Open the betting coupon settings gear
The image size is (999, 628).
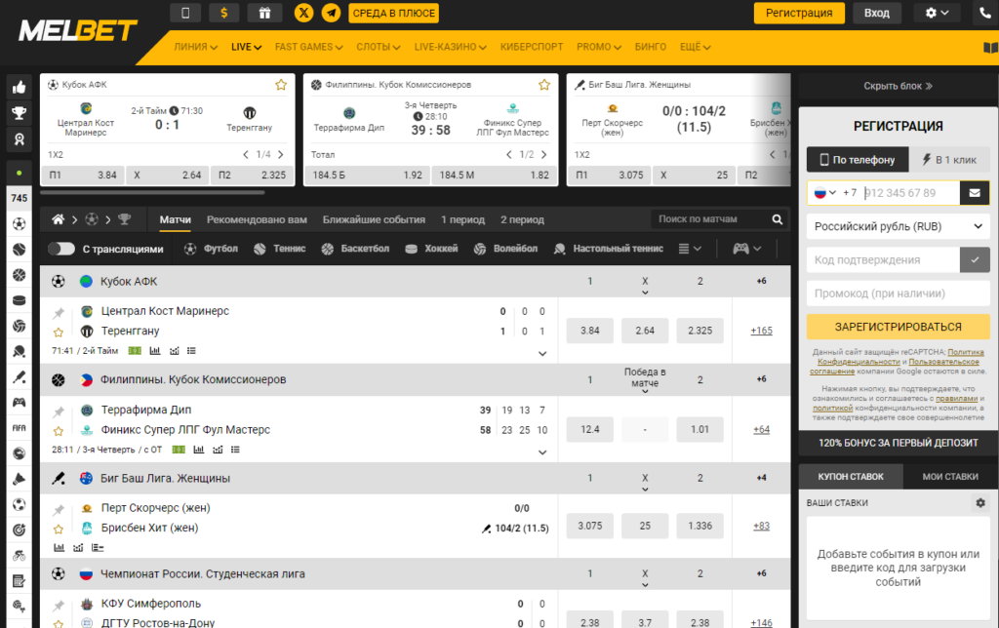[980, 502]
